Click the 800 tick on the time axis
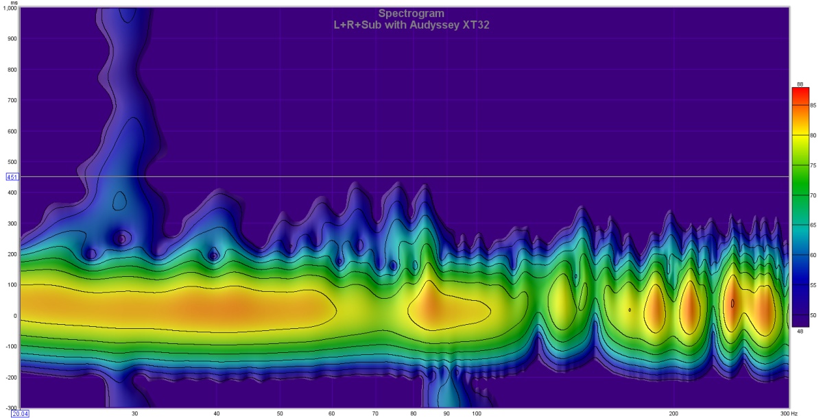The height and width of the screenshot is (418, 823). [12, 70]
